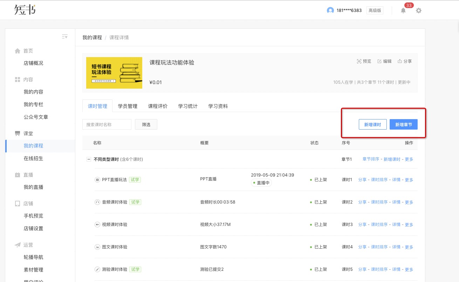Click the 分享 share icon in course header
Viewport: 459px width, 282px height.
pos(399,61)
